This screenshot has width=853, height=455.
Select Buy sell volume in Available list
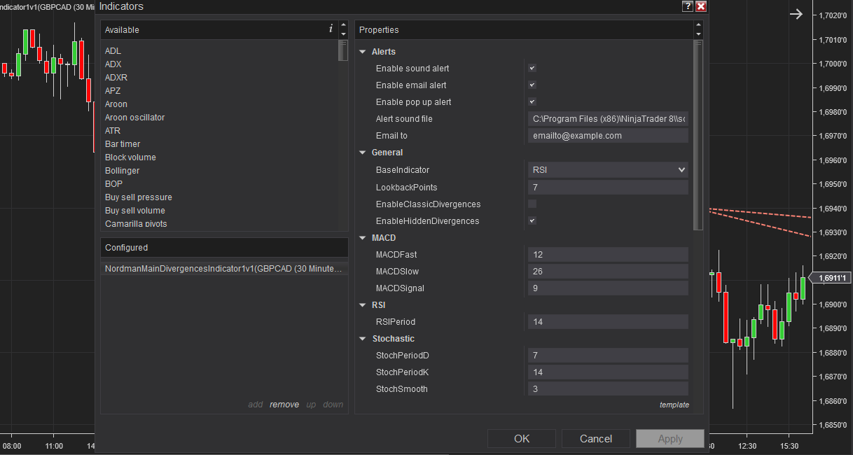(x=135, y=211)
